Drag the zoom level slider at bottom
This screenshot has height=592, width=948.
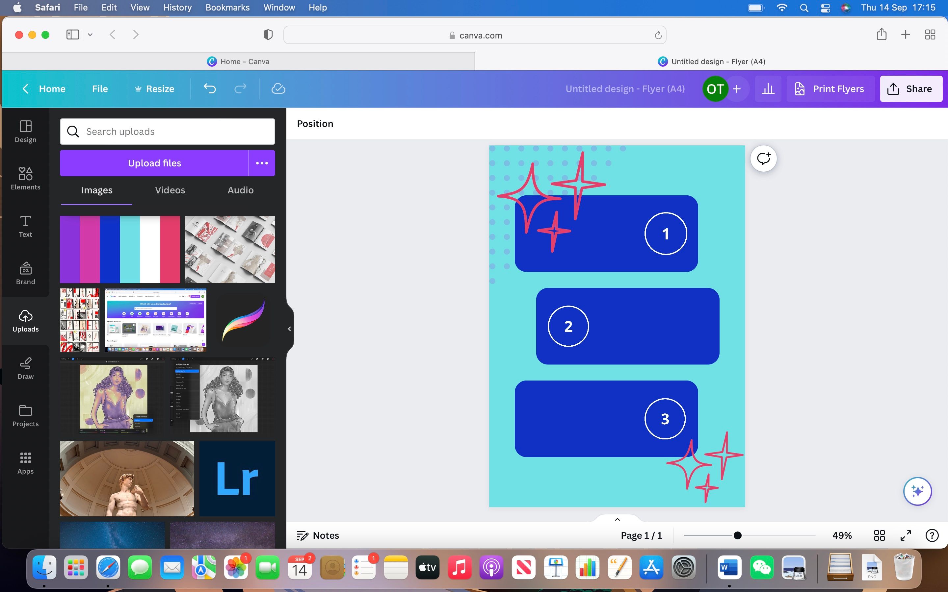(738, 535)
